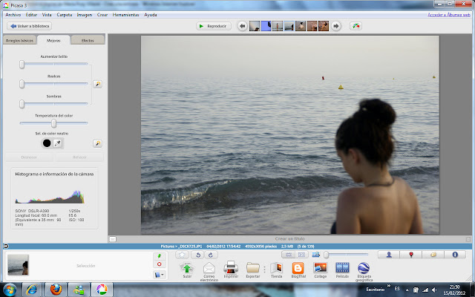
Task: Click actual-size view button
Action: tap(302, 255)
